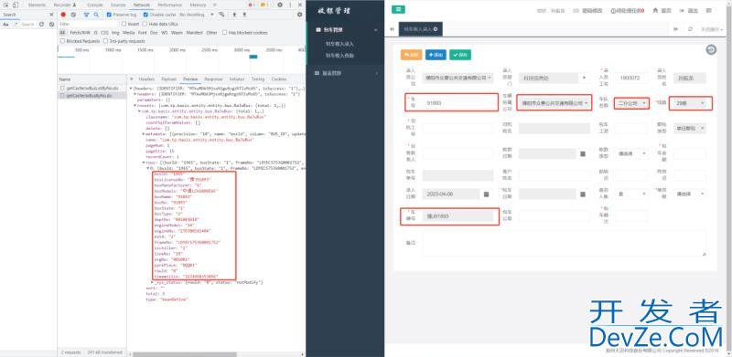Switch to the Elements tab

pyautogui.click(x=37, y=5)
